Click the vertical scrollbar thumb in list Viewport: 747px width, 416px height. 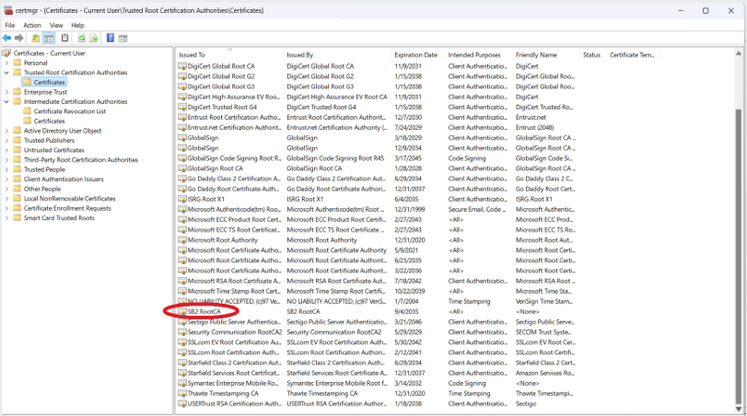(x=739, y=256)
